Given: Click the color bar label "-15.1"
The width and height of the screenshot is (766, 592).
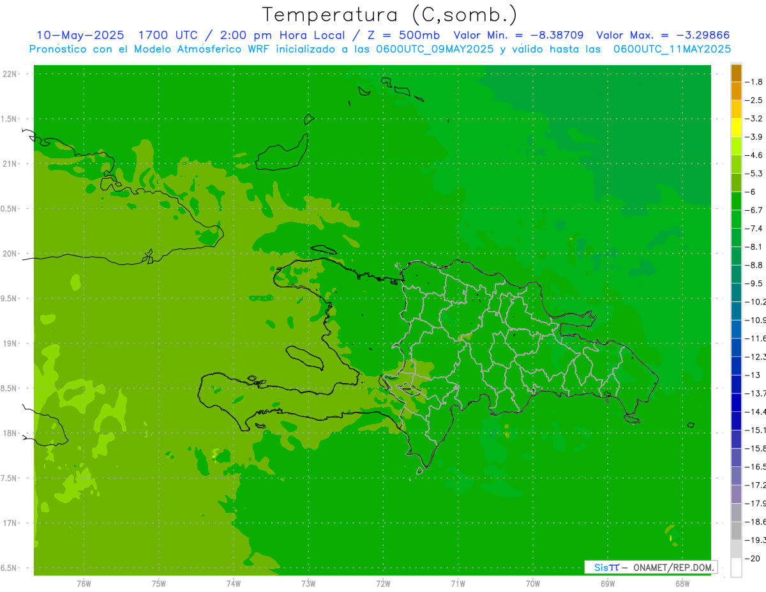Looking at the screenshot, I should pyautogui.click(x=755, y=430).
